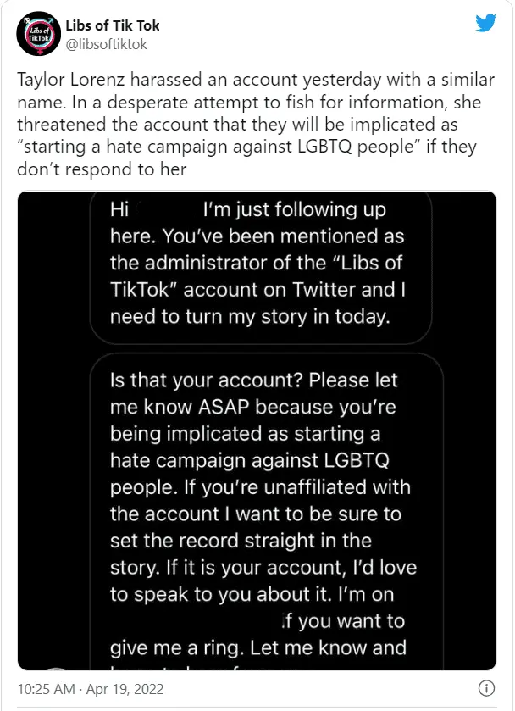Open the @libsoftiktok handle link
515x711 pixels.
point(106,43)
